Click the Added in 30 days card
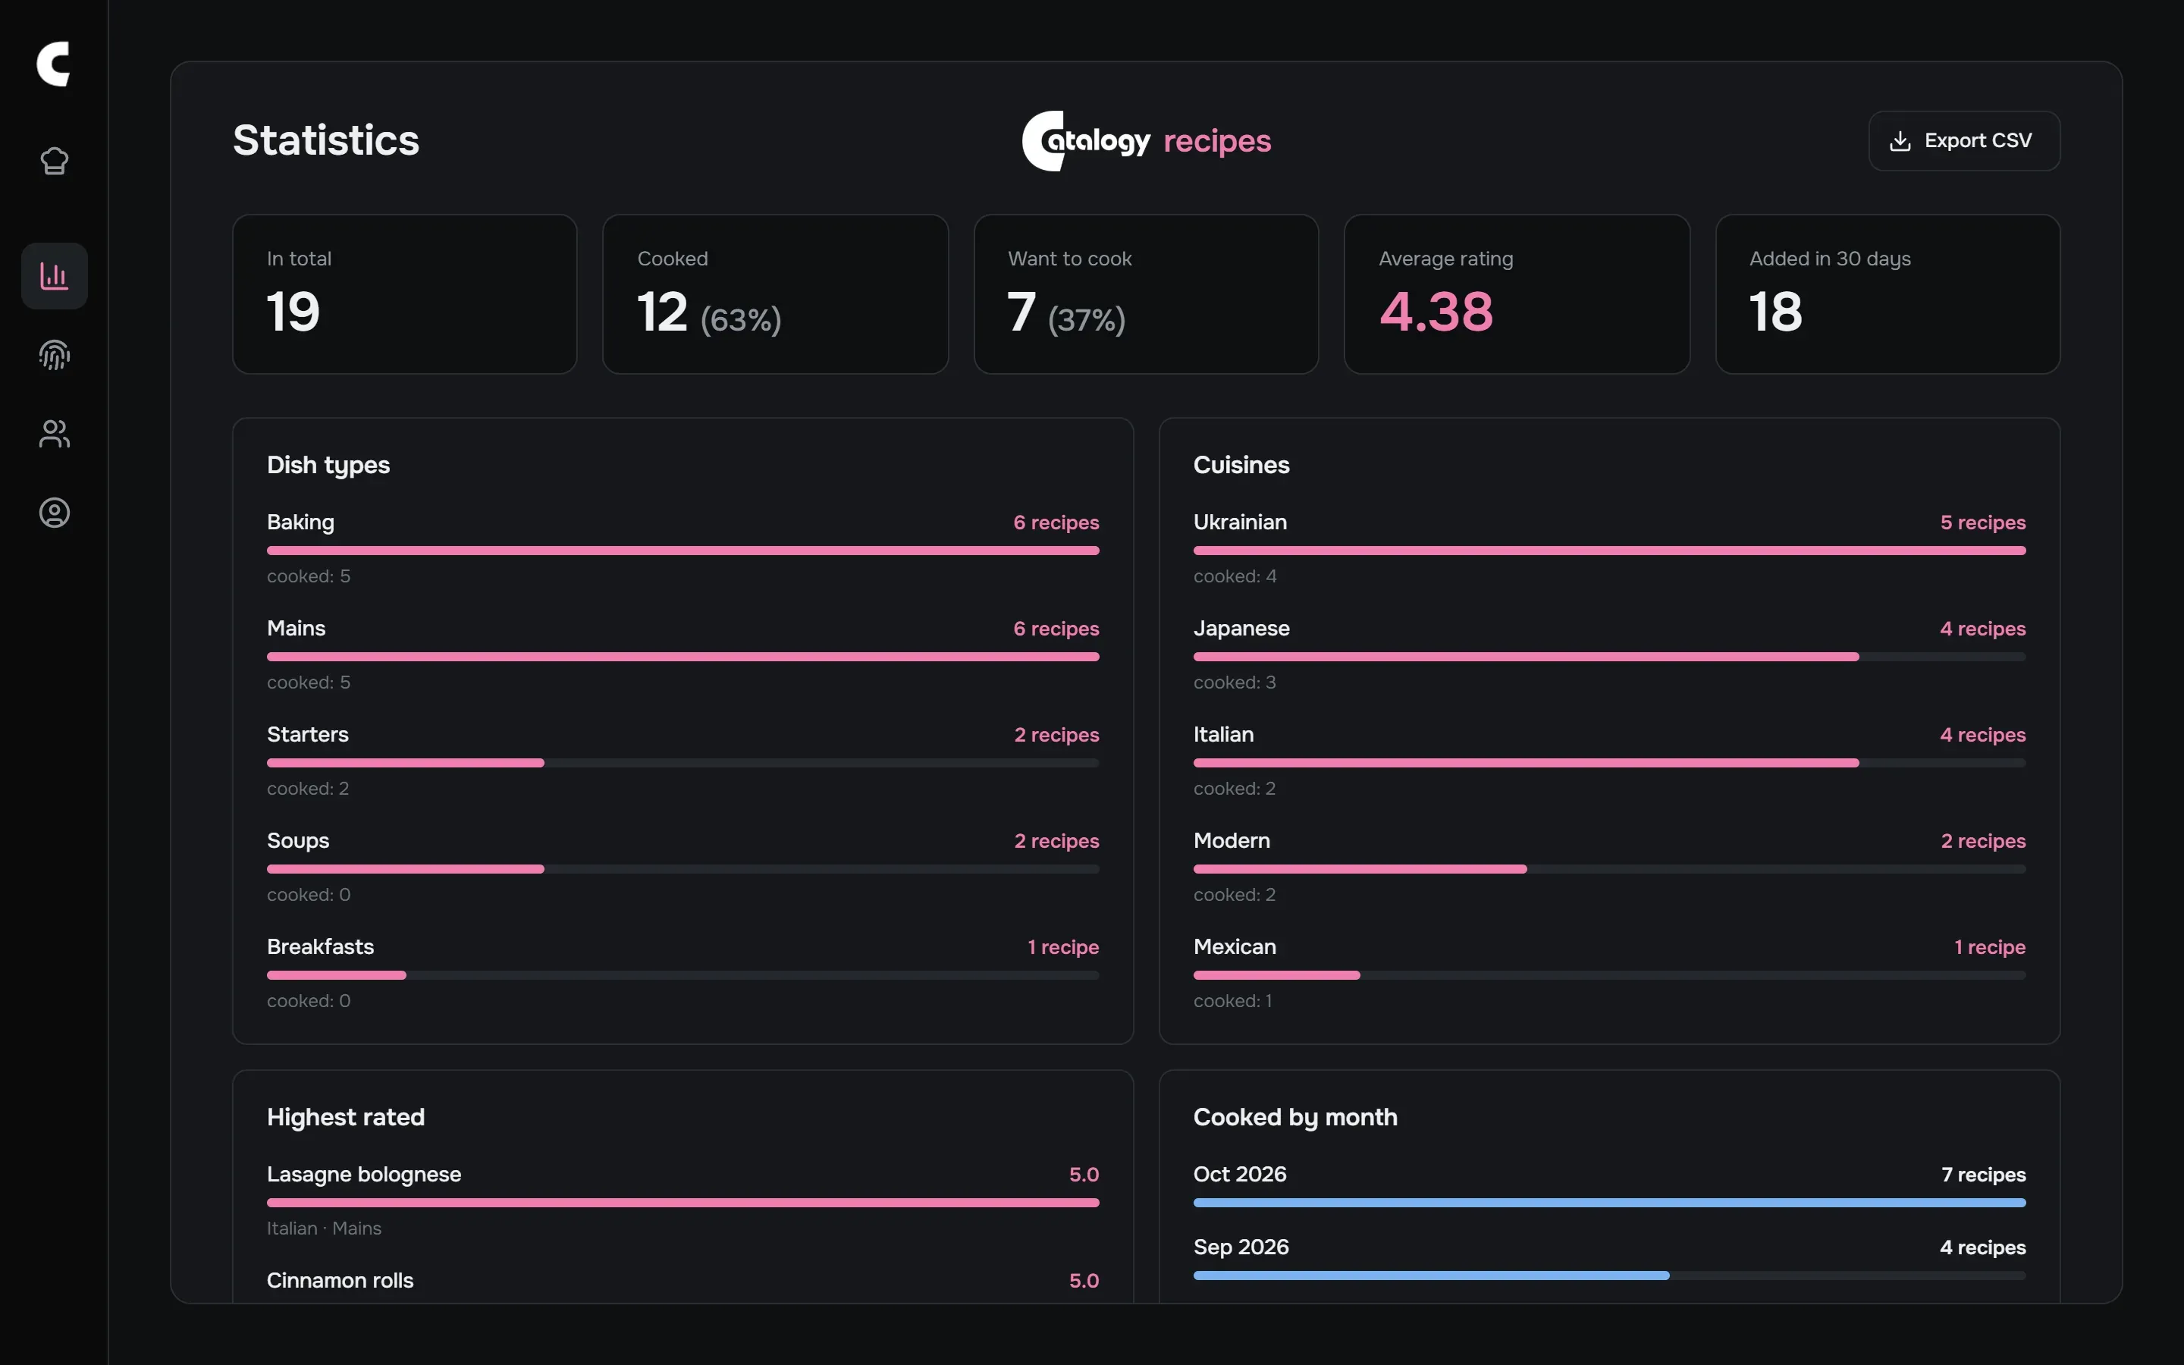The width and height of the screenshot is (2184, 1365). [1887, 294]
